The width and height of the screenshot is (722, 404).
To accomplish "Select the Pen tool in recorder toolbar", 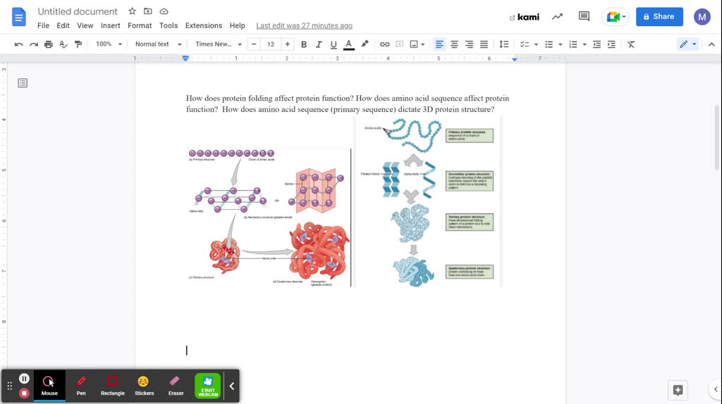I will (81, 385).
